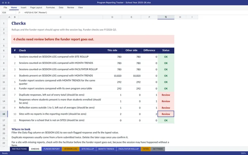Click the fx insert function icon
Image resolution: width=248 pixels, height=155 pixels.
pos(20,12)
